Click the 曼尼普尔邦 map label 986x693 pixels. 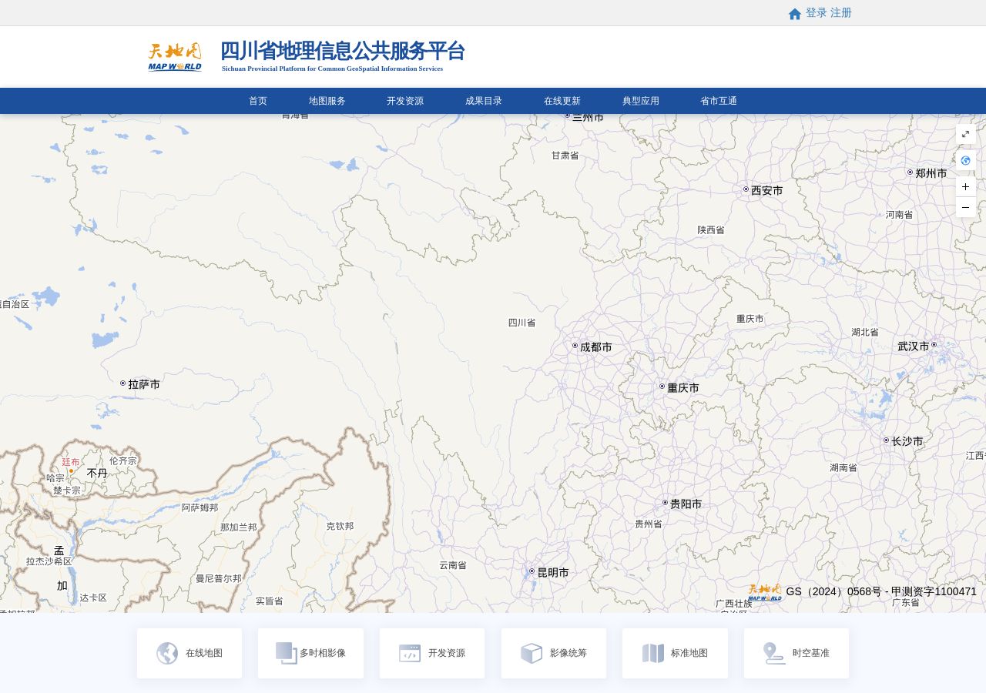219,579
